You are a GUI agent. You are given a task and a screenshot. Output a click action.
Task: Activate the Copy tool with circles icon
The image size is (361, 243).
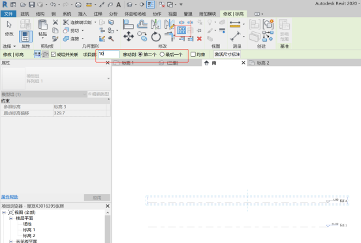[x=142, y=37]
